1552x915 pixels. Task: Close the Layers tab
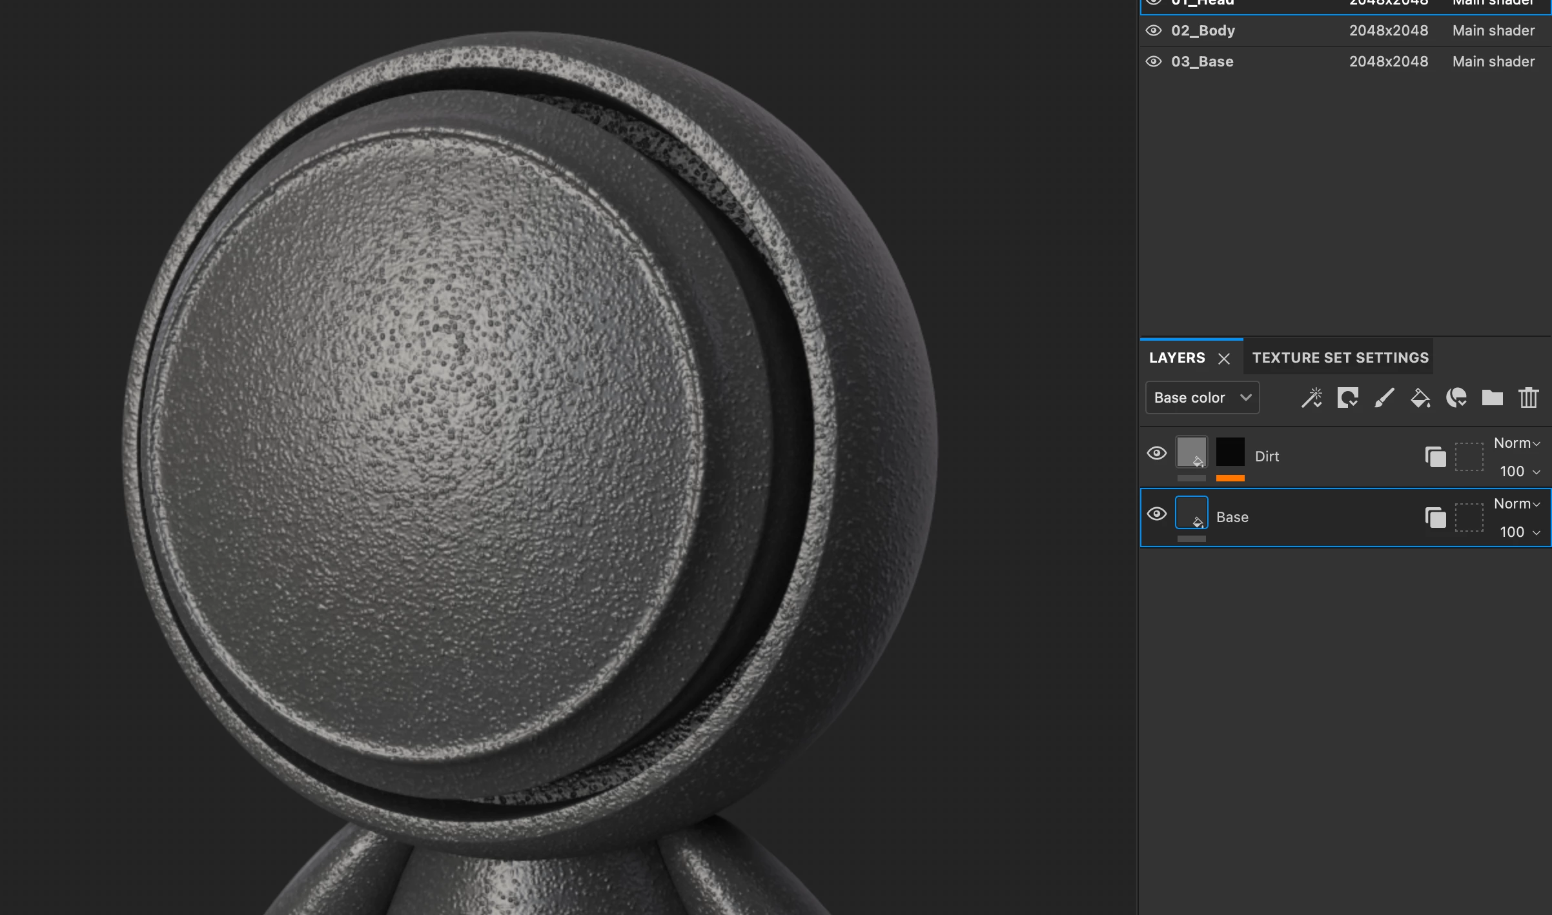[1224, 359]
